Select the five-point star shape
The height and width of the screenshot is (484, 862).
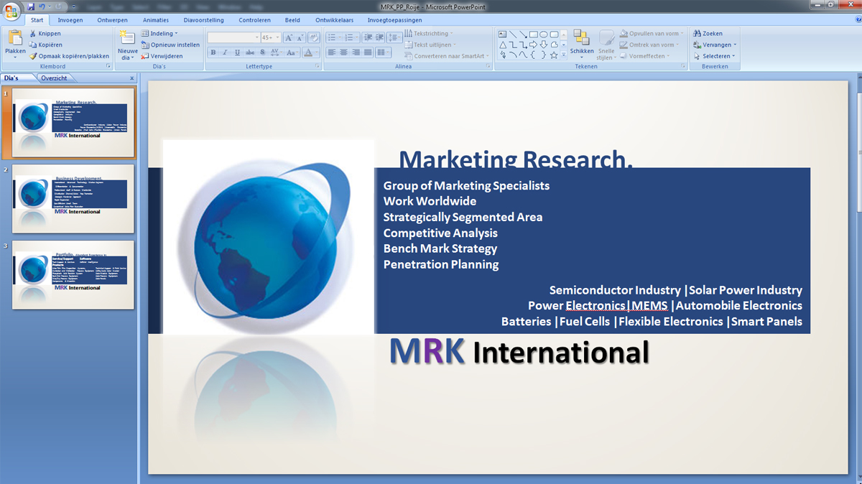[x=554, y=55]
